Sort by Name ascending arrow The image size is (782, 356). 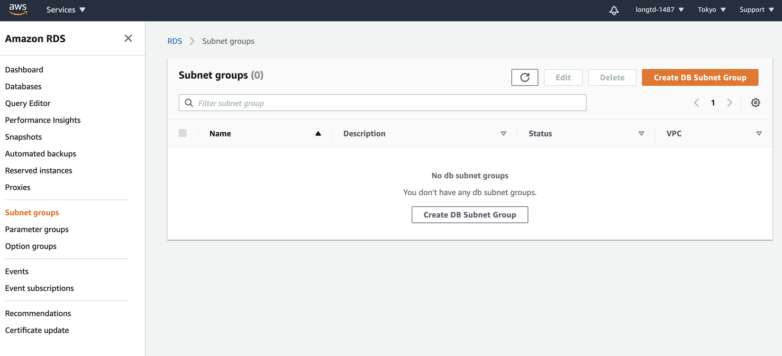coord(318,134)
